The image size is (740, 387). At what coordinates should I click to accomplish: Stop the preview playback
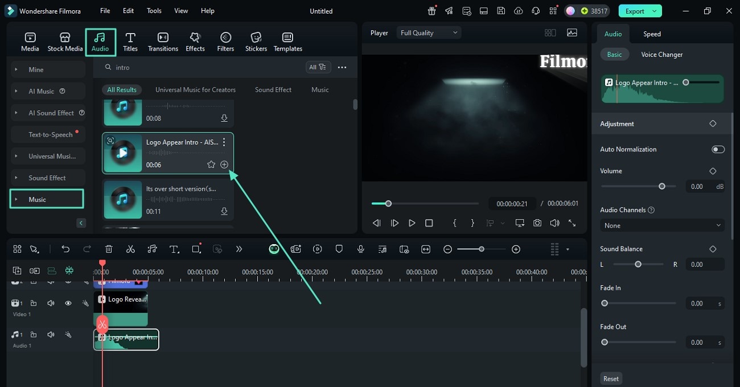coord(429,223)
